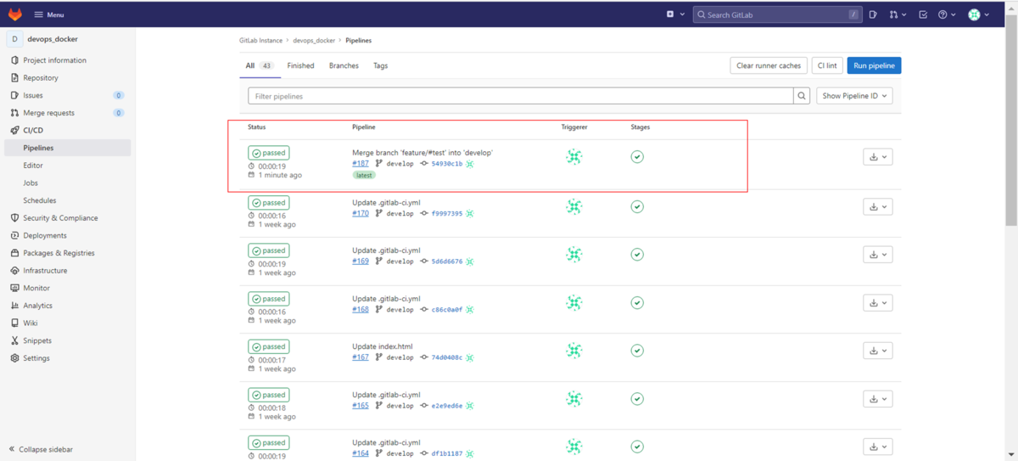
Task: Click the Run pipeline button
Action: [x=874, y=65]
